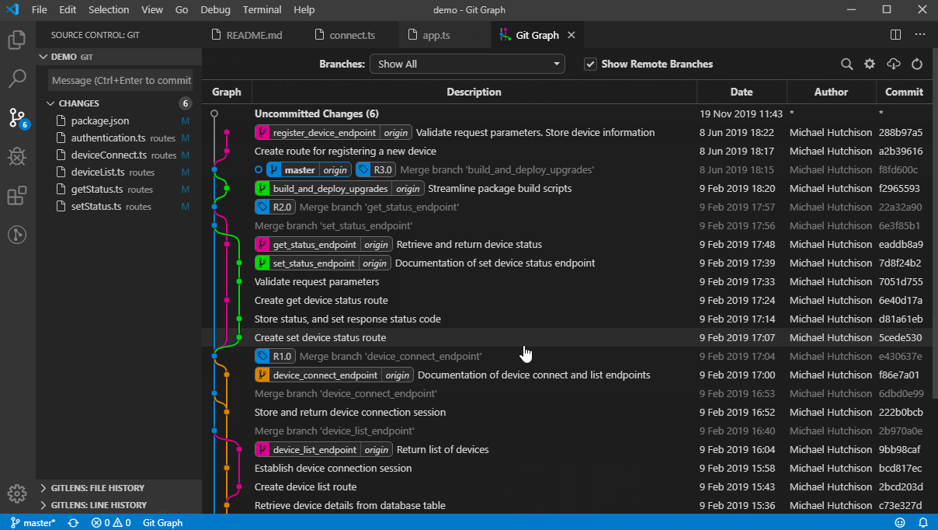Screen dimensions: 938x530
Task: Fetch from remotes using cloud icon
Action: [893, 65]
